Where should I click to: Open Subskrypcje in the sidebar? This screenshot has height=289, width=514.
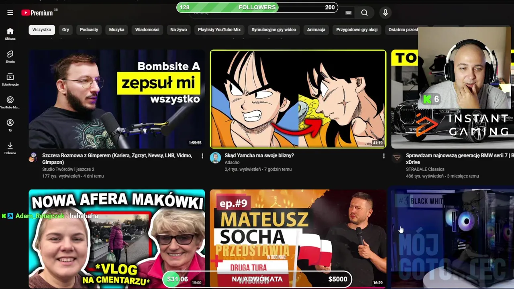[10, 79]
